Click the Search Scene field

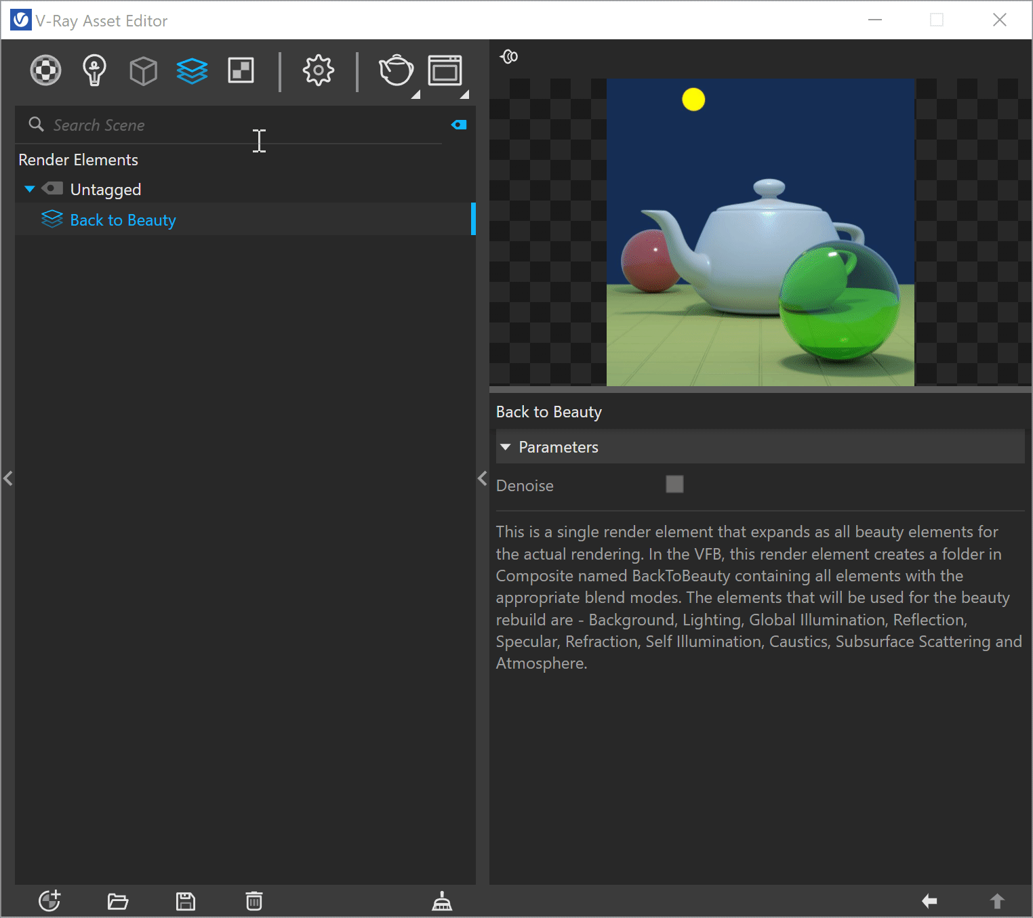point(228,125)
